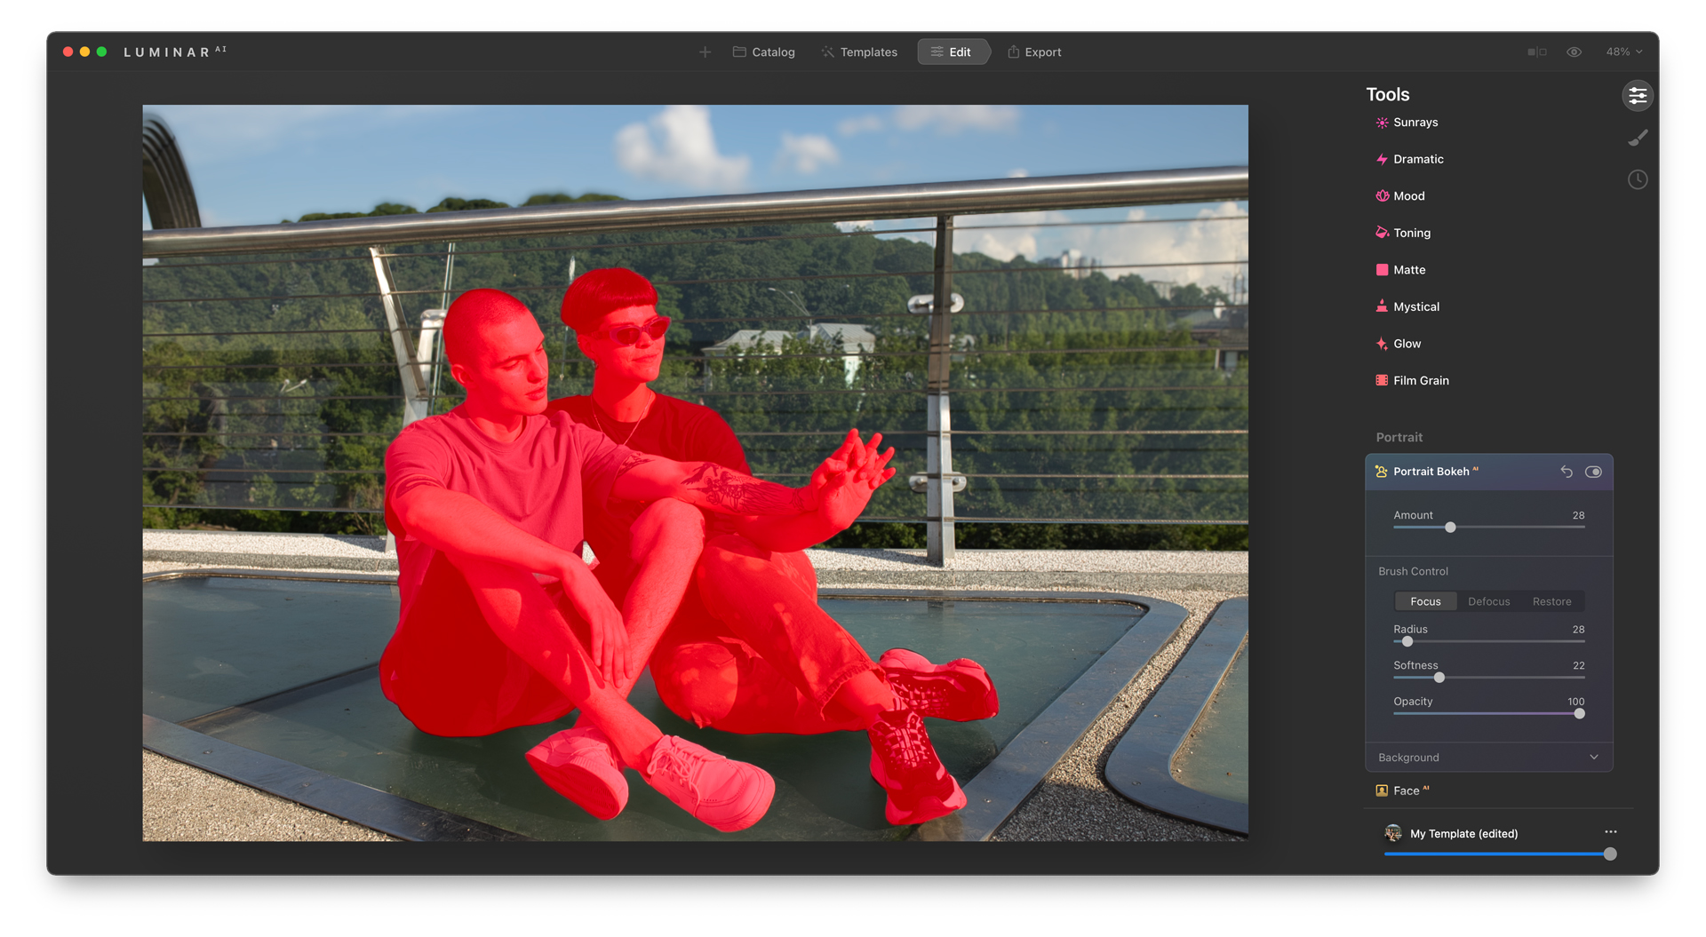Open the Local Masking brush icon

point(1638,138)
